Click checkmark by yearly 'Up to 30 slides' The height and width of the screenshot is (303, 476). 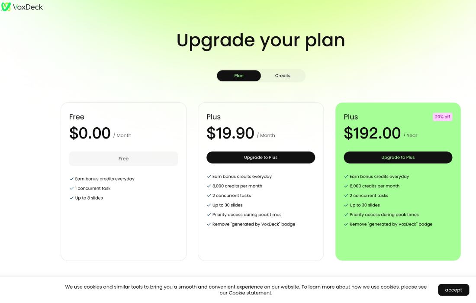click(x=346, y=205)
